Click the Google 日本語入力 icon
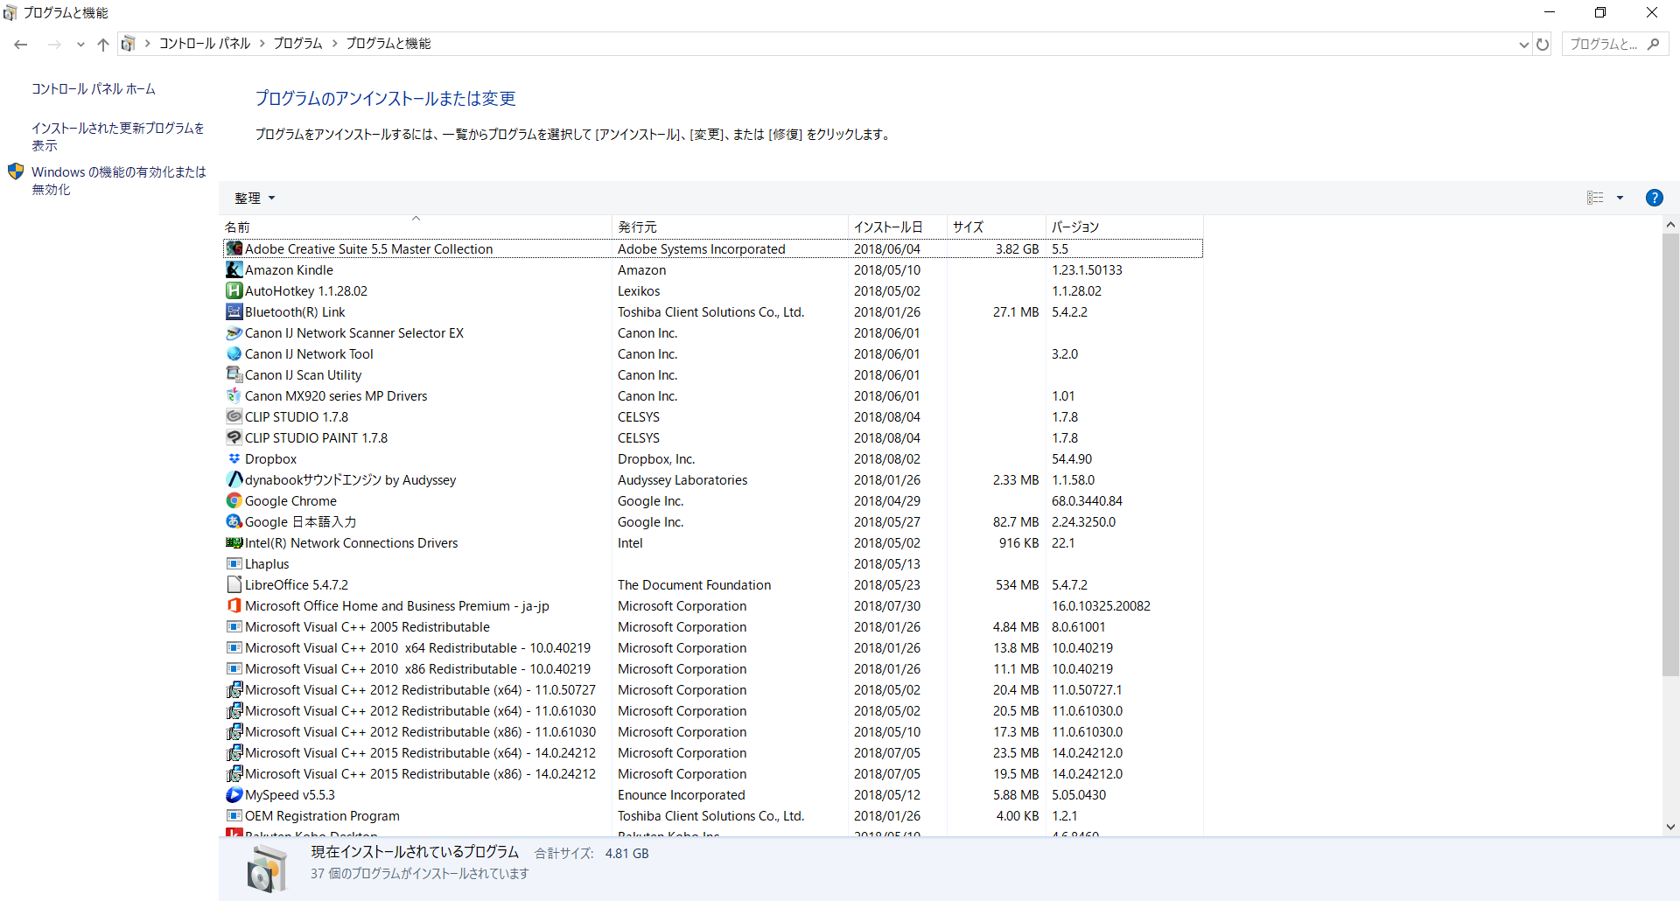This screenshot has width=1680, height=901. (x=234, y=522)
